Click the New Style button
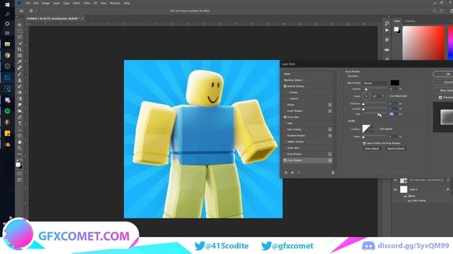This screenshot has width=453, height=254. (x=443, y=90)
